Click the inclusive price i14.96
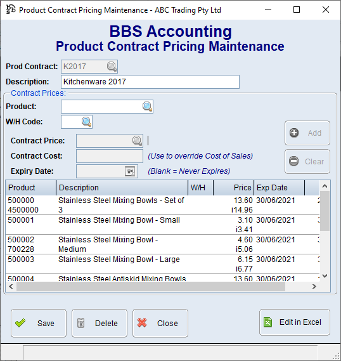The width and height of the screenshot is (341, 361). coord(242,210)
